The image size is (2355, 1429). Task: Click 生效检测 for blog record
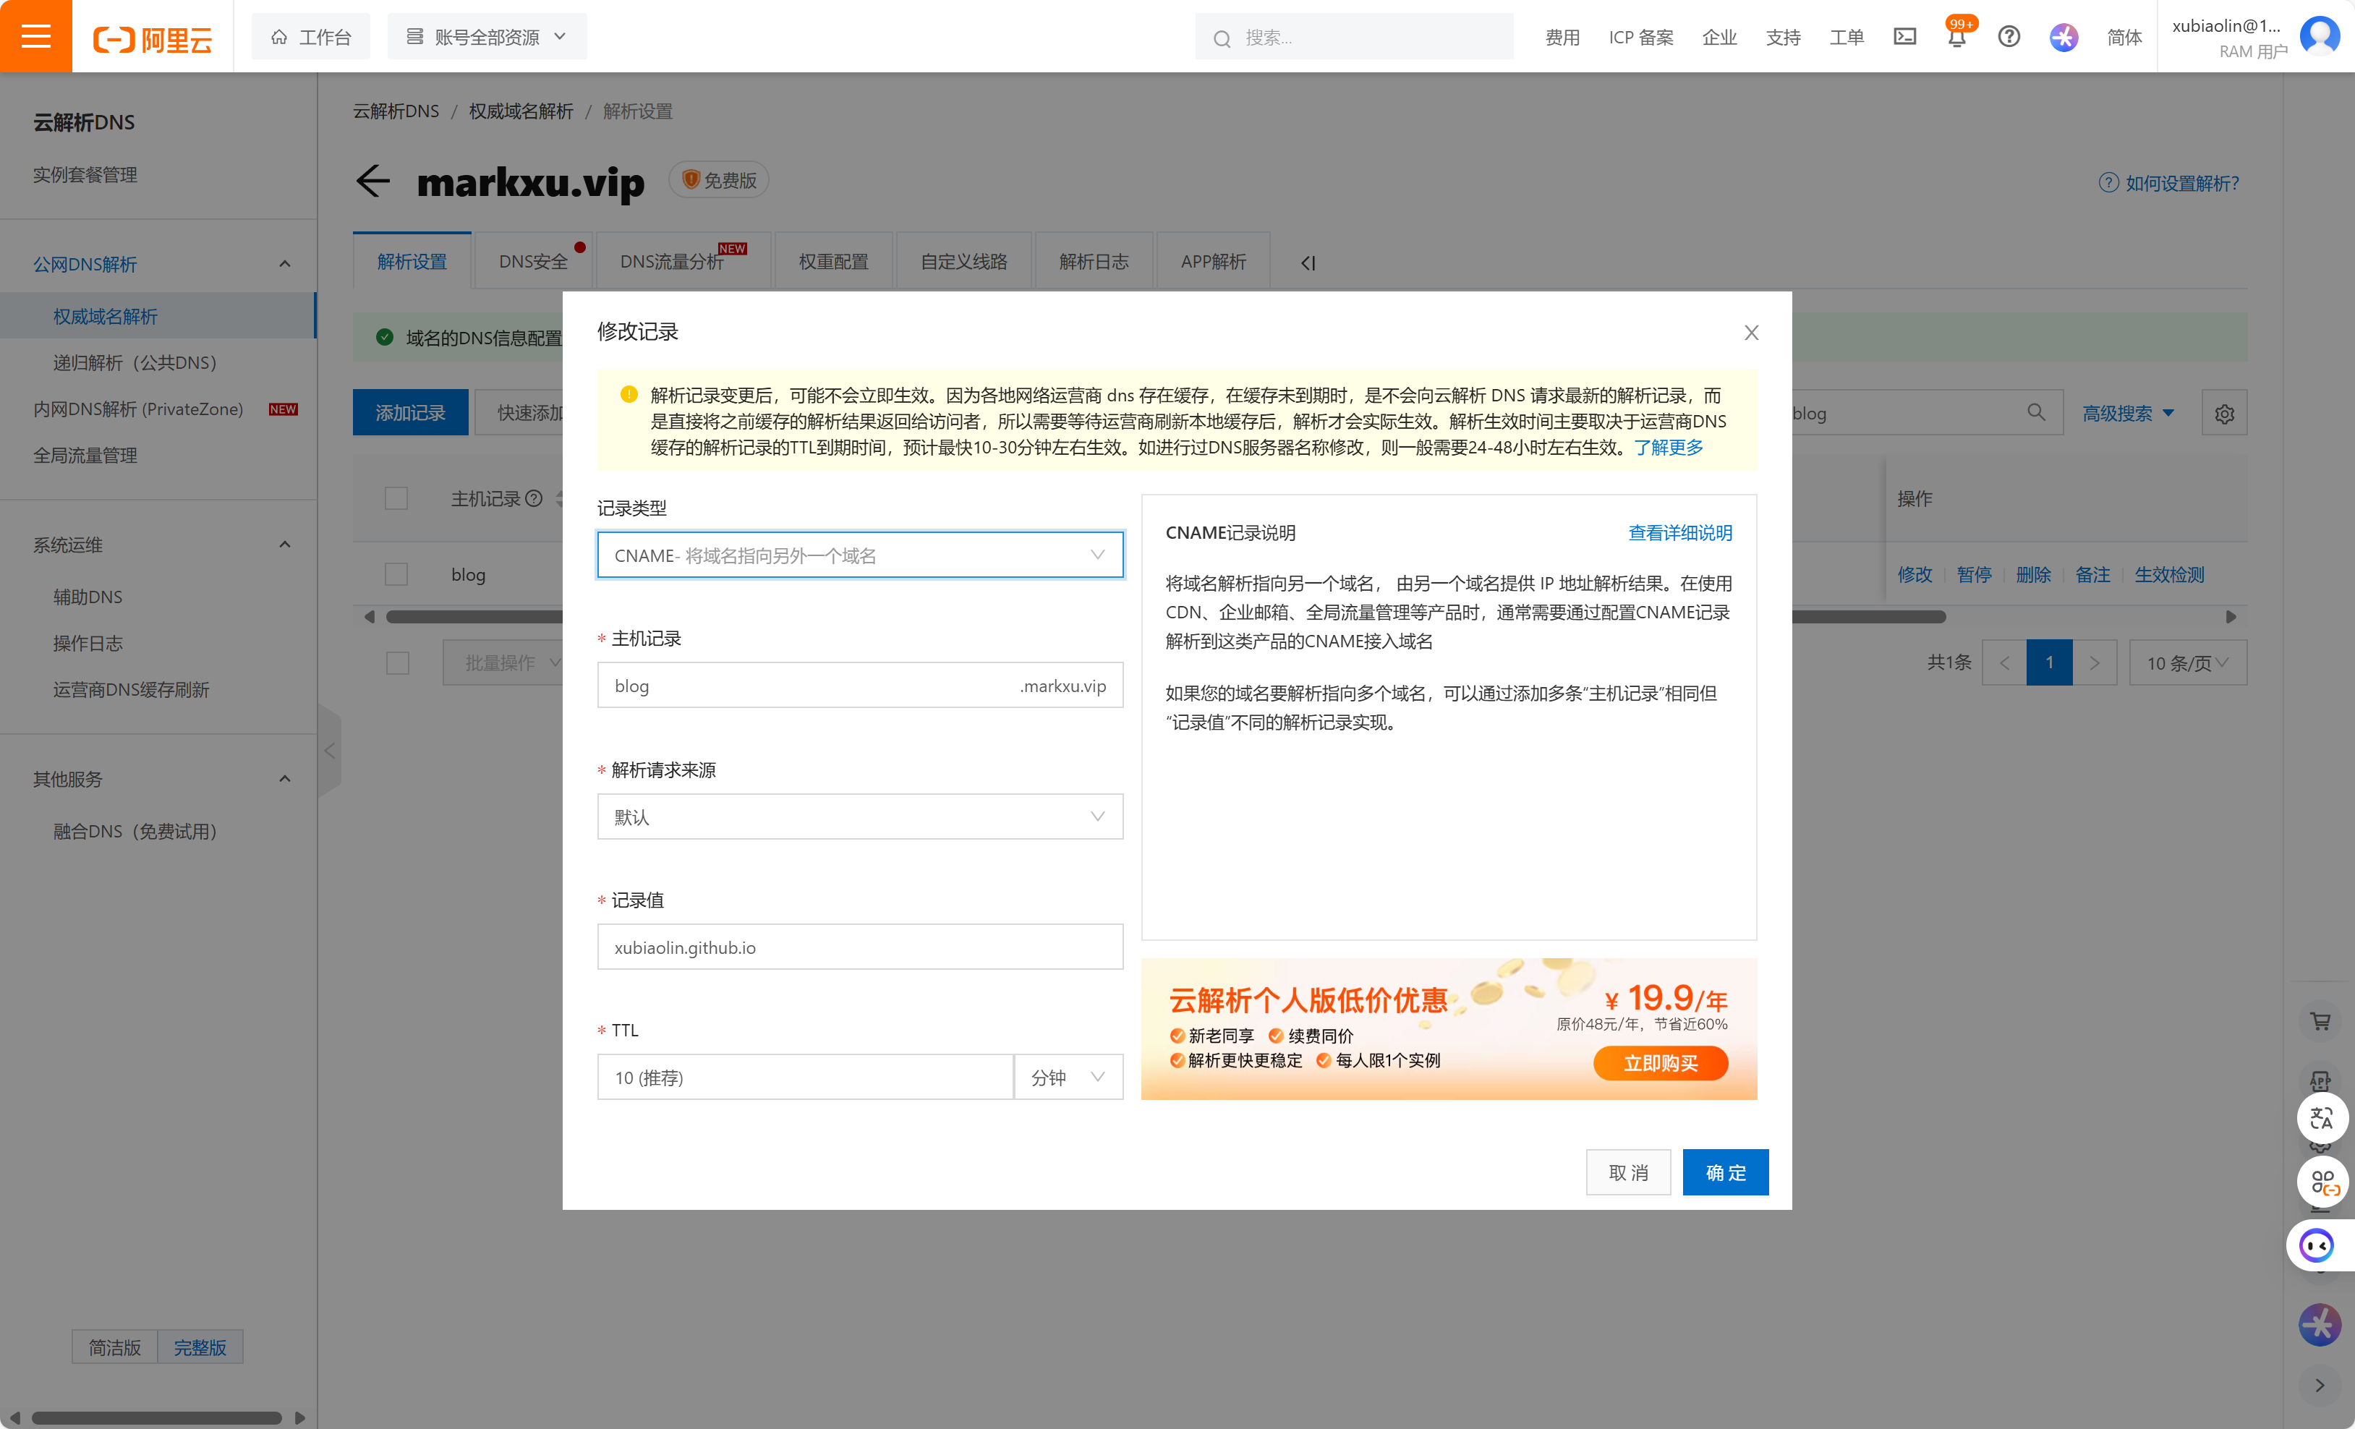click(2170, 574)
